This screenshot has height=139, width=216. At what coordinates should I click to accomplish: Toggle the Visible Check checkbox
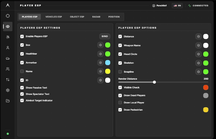click(120, 88)
